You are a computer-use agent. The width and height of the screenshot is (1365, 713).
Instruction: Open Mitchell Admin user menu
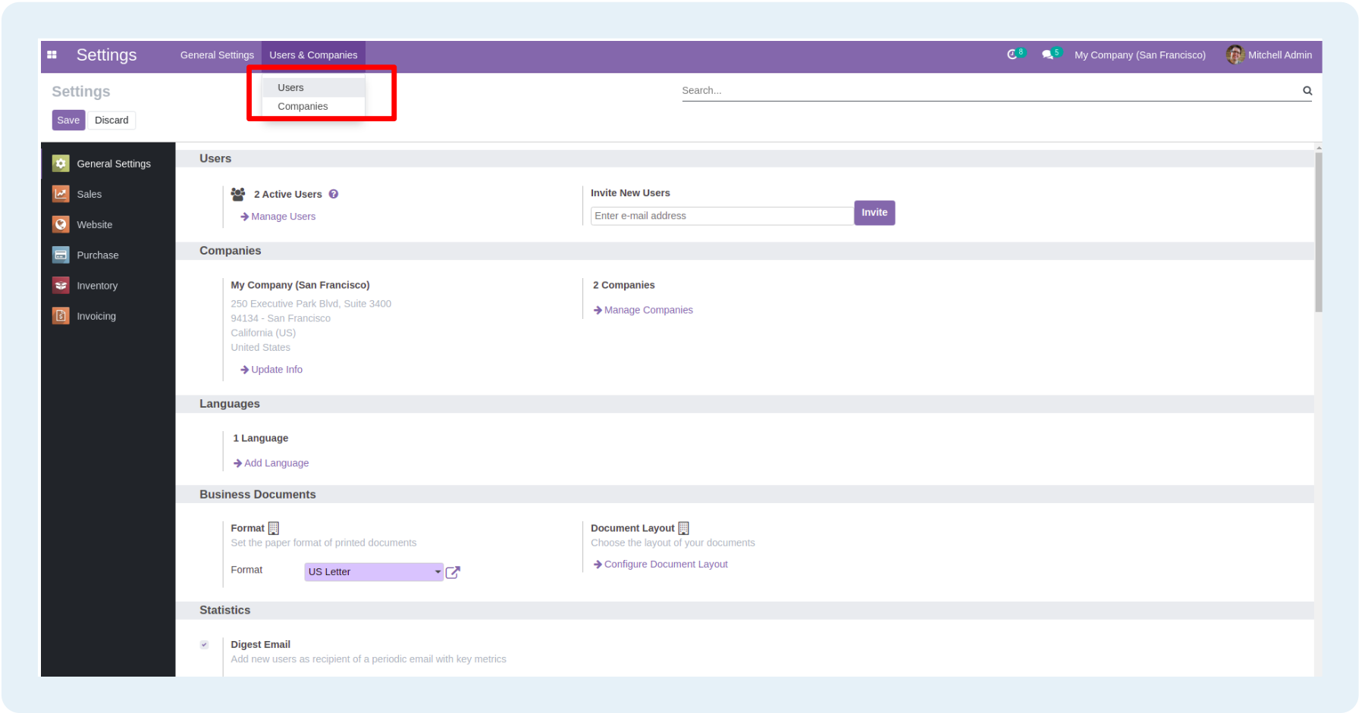1269,55
